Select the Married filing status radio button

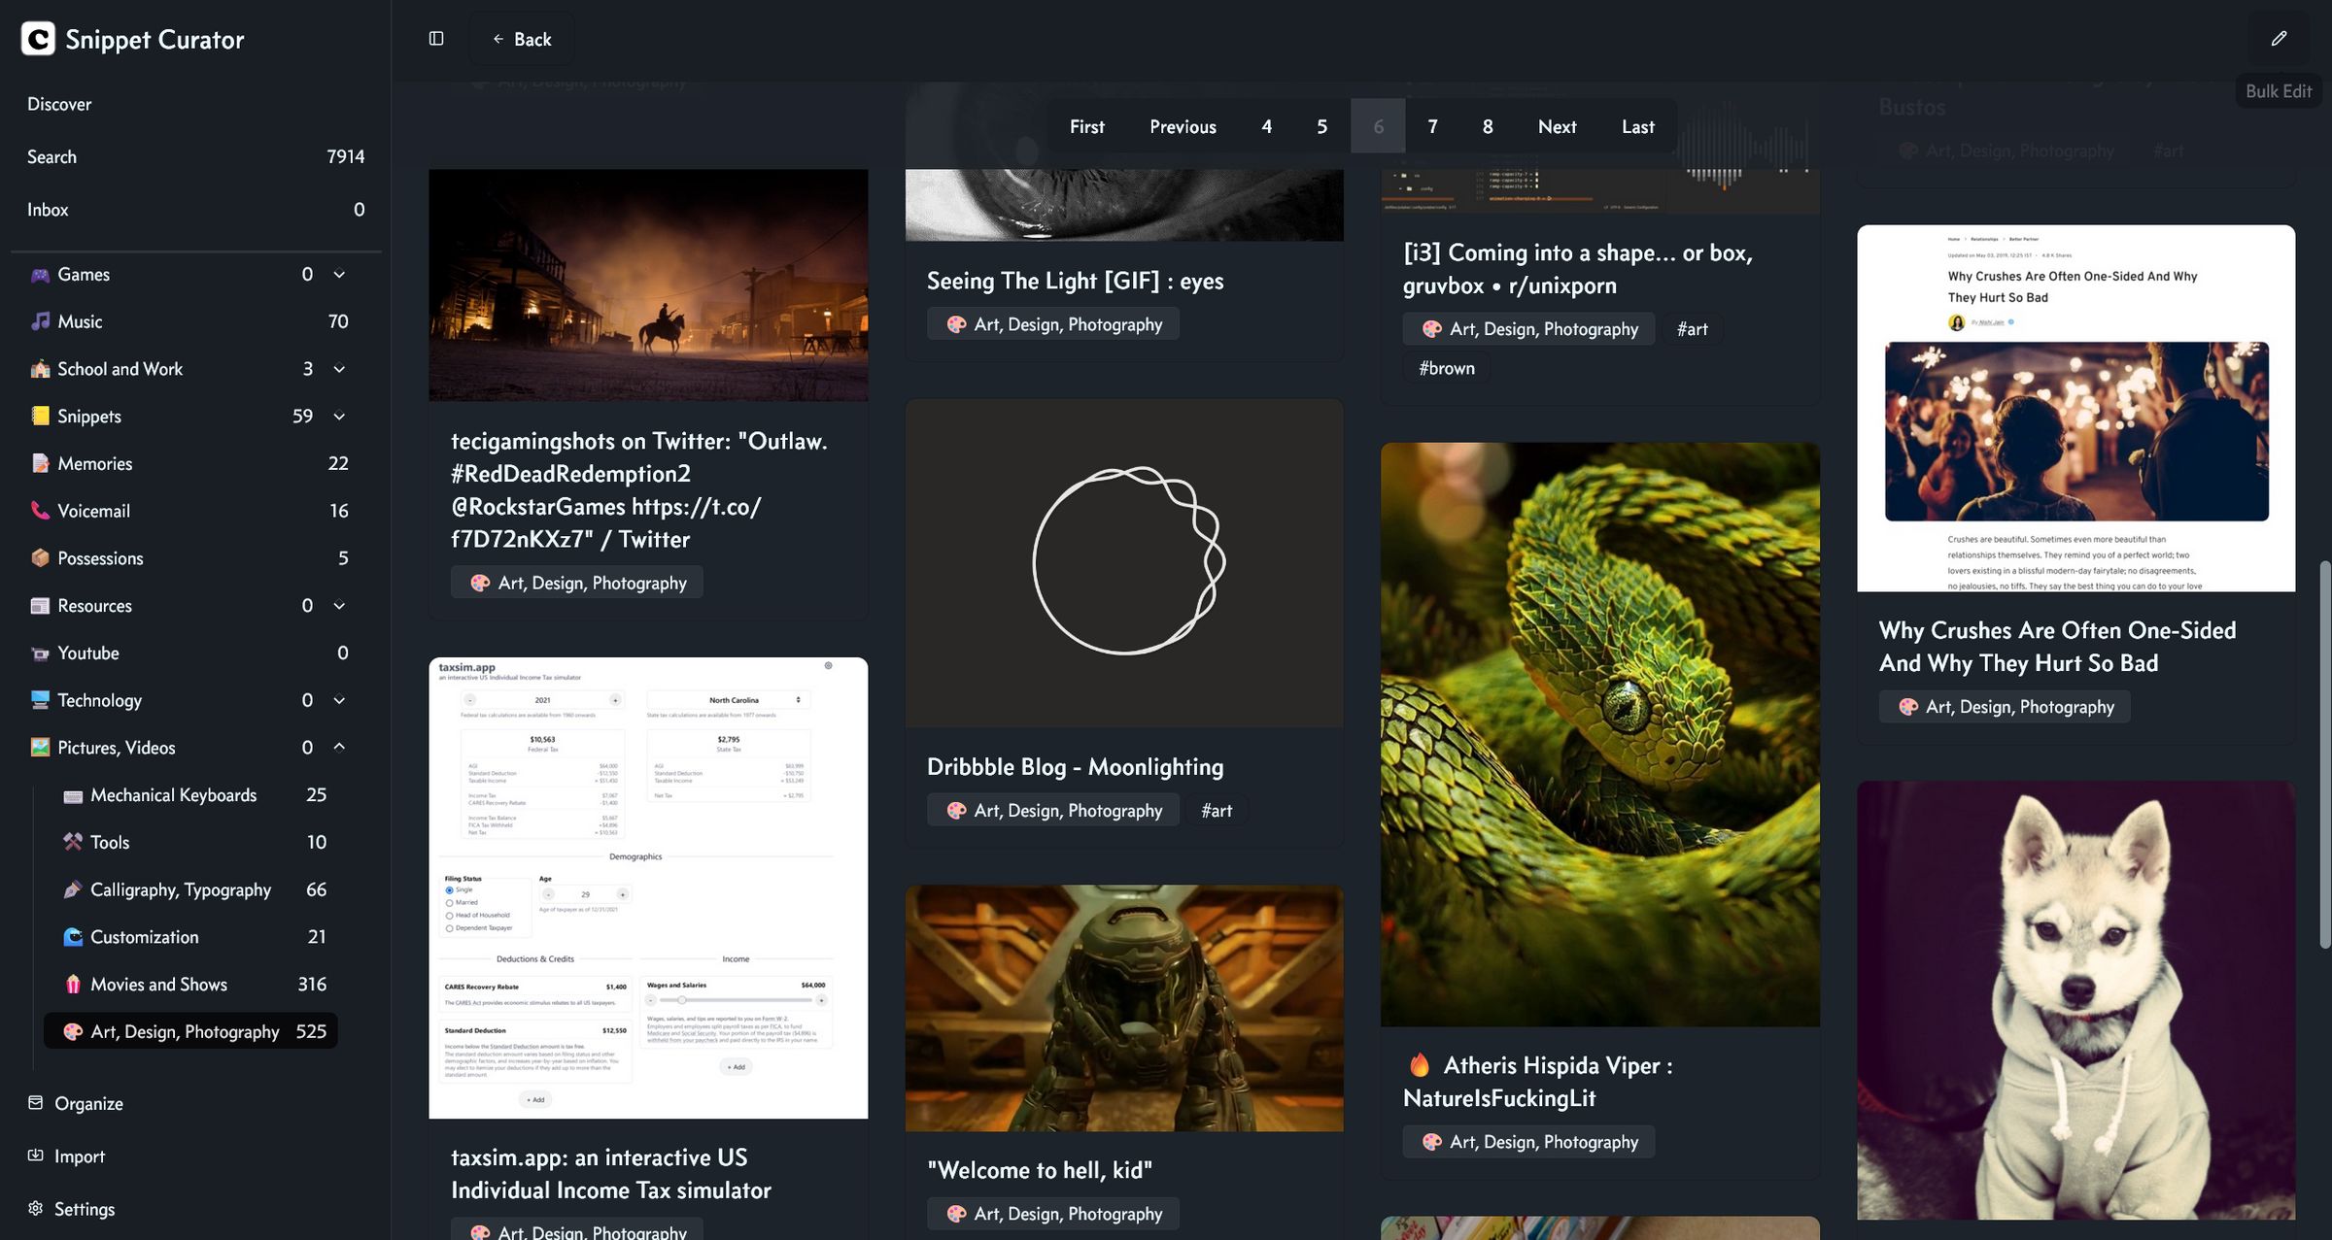pos(449,902)
